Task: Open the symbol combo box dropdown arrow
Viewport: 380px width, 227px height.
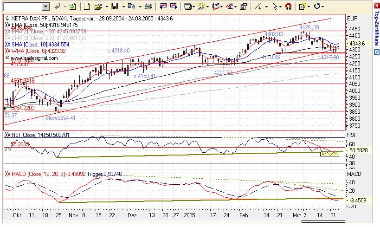Action: (x=46, y=6)
